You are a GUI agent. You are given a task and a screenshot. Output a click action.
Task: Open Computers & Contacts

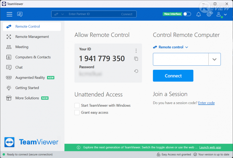point(32,57)
